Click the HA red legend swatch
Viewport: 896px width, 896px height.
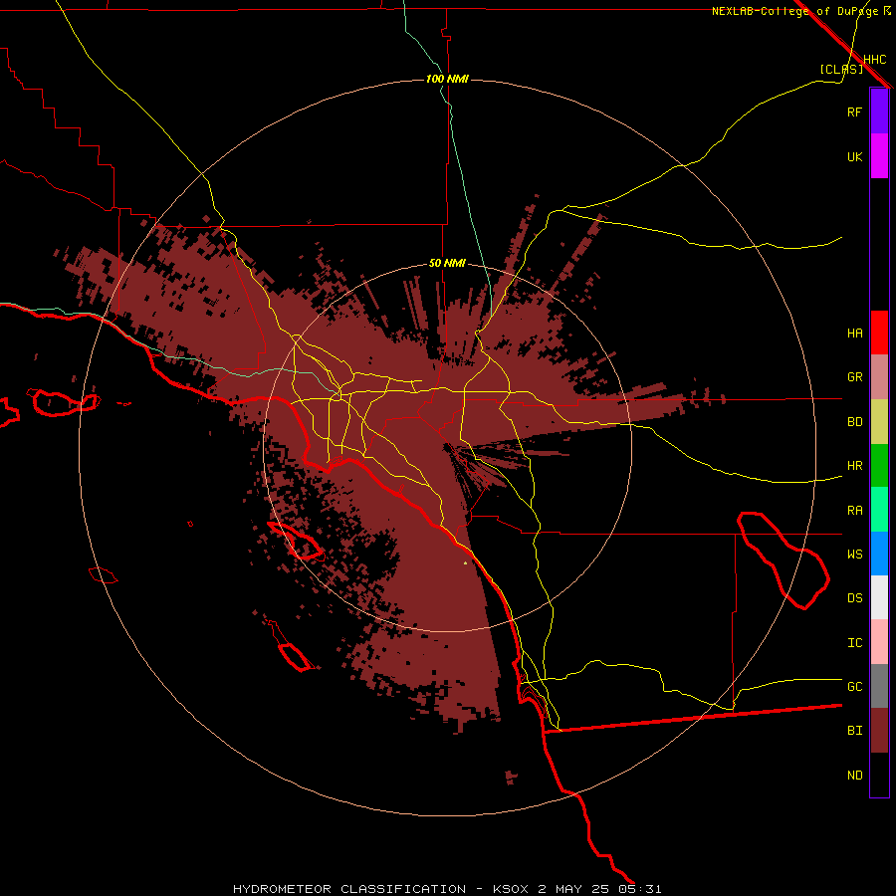pyautogui.click(x=879, y=333)
